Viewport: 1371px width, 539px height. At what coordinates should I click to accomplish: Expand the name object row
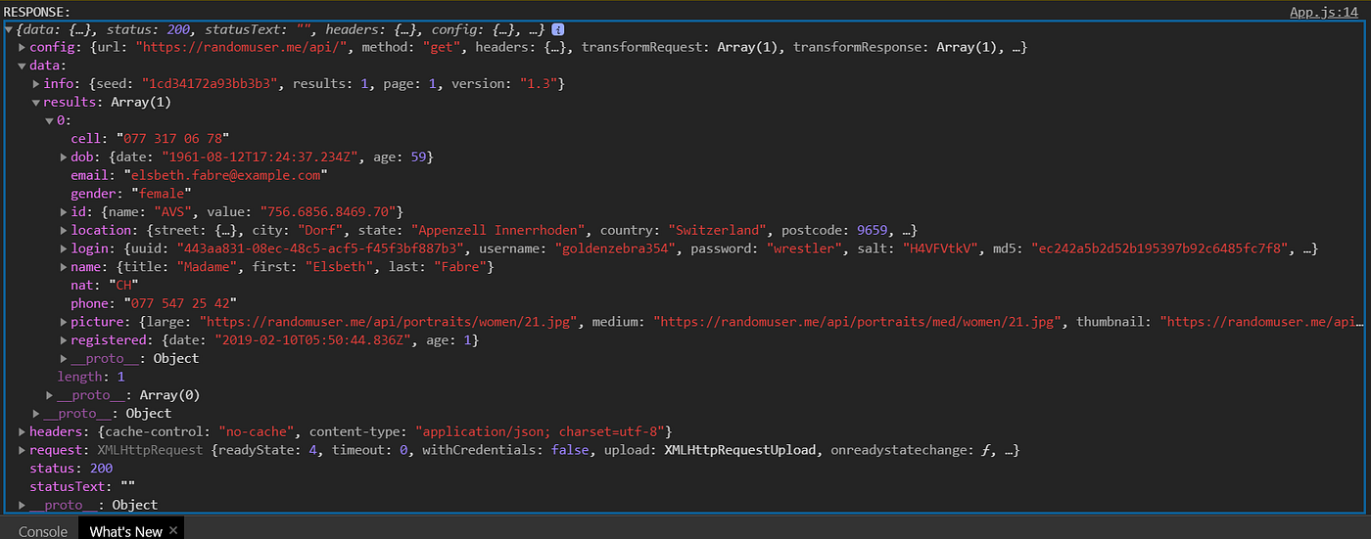64,267
